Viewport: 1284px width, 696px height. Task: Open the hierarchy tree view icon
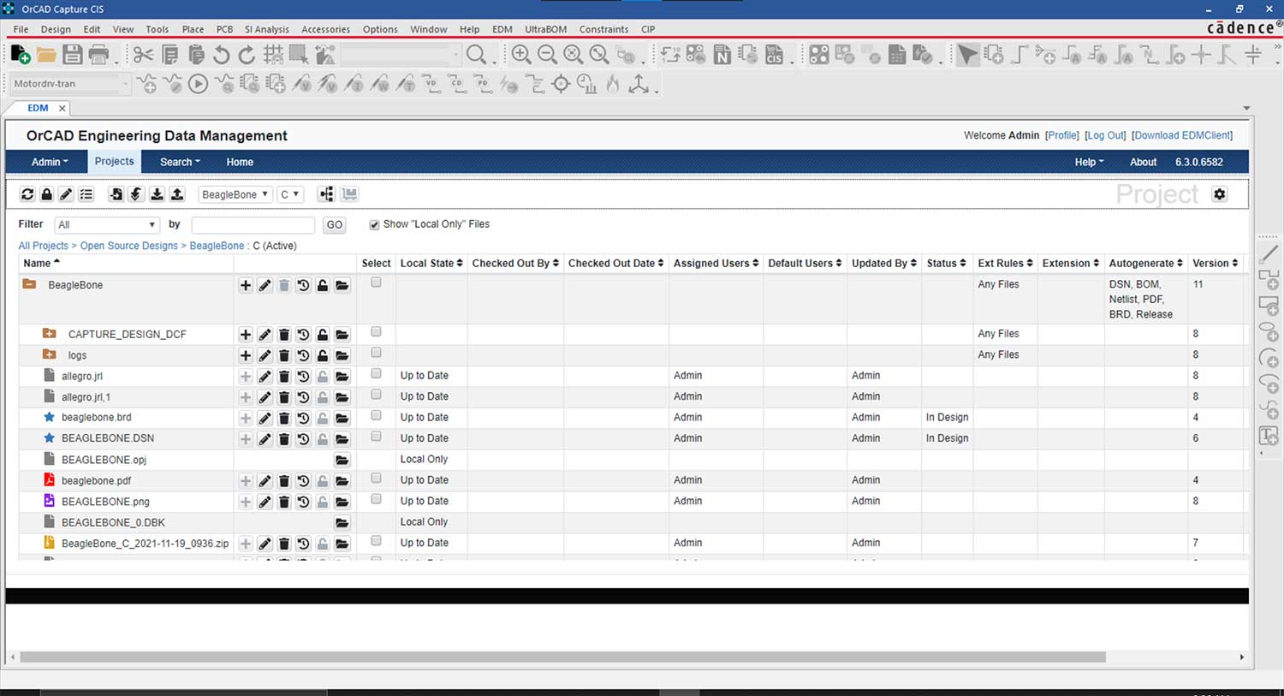click(326, 194)
